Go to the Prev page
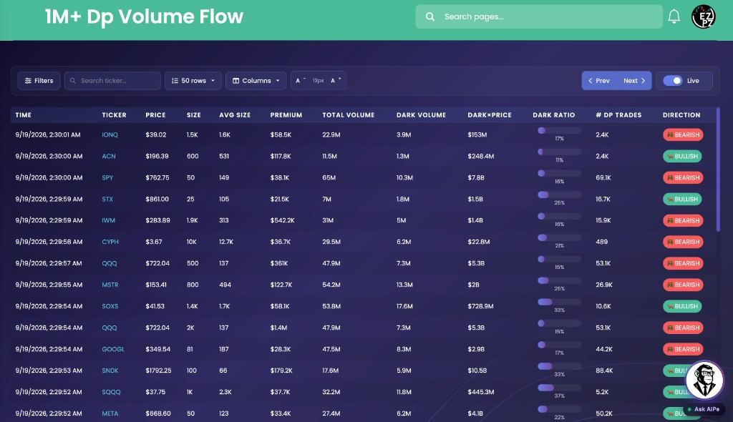Viewport: 733px width, 422px height. pos(599,80)
